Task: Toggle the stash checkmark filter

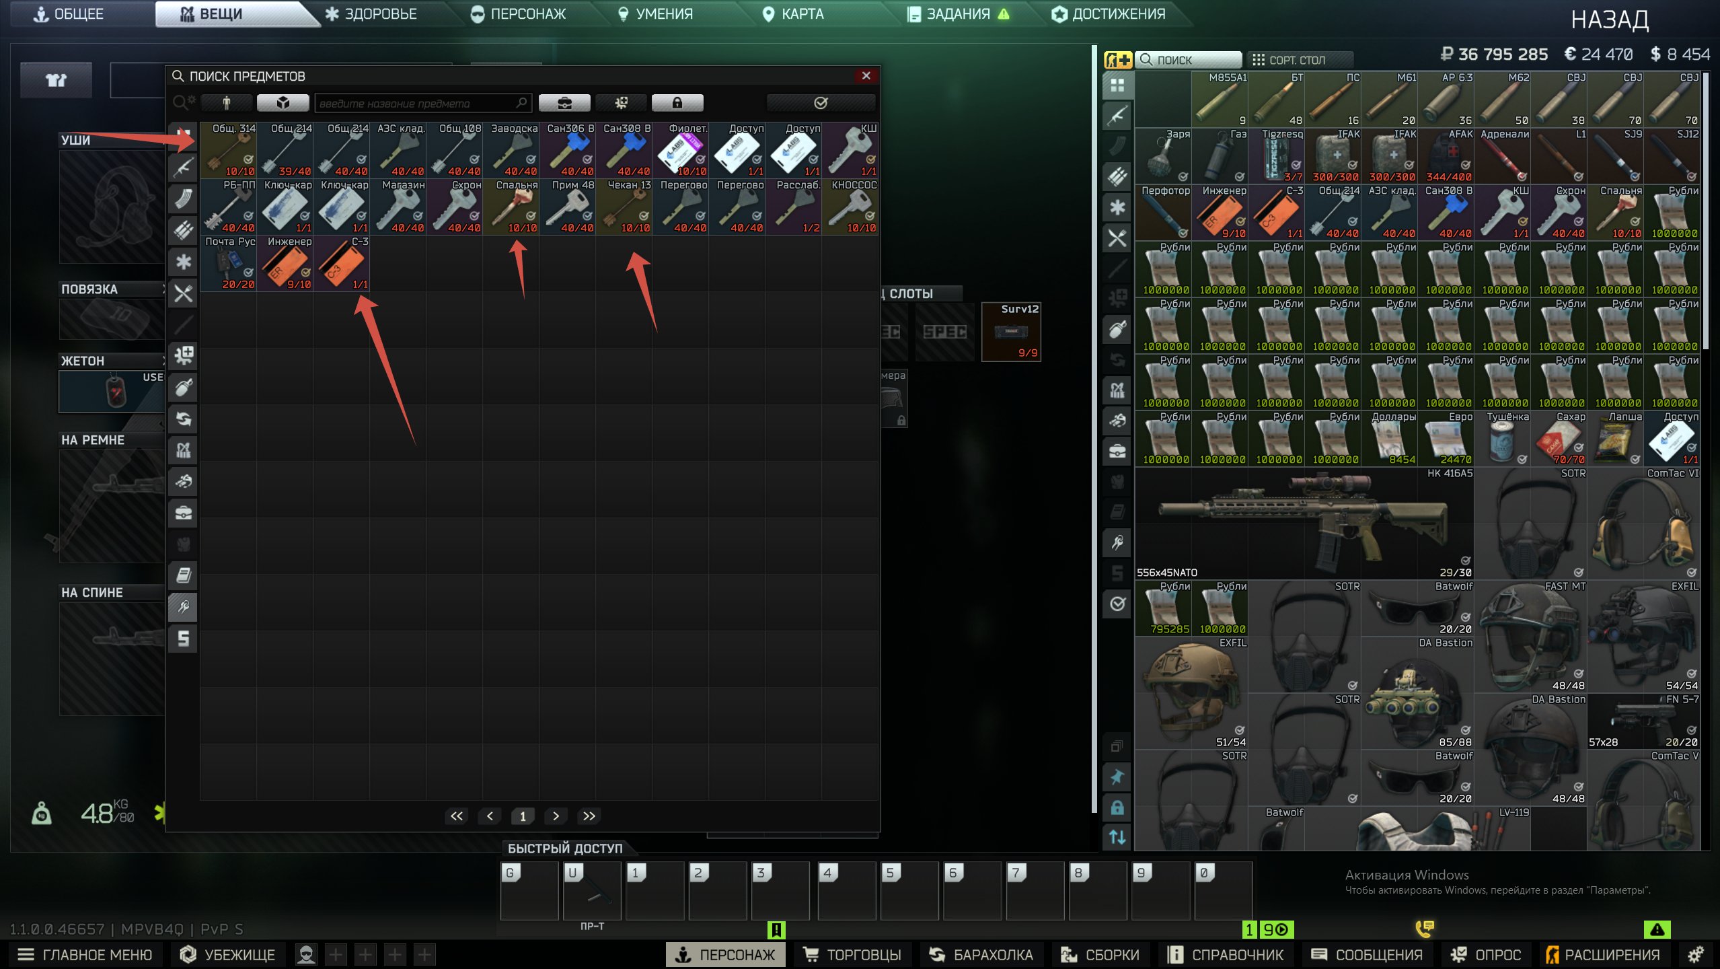Action: pos(1117,604)
